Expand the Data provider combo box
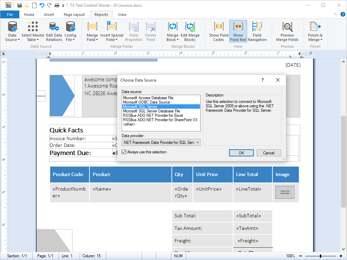 click(198, 143)
